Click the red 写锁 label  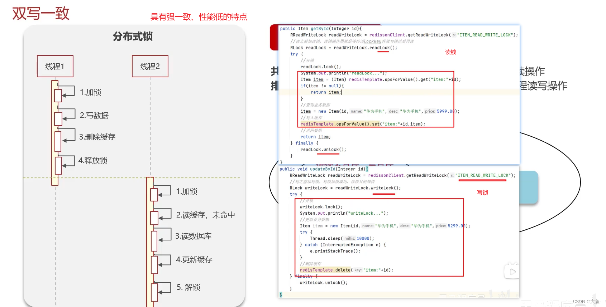(482, 193)
